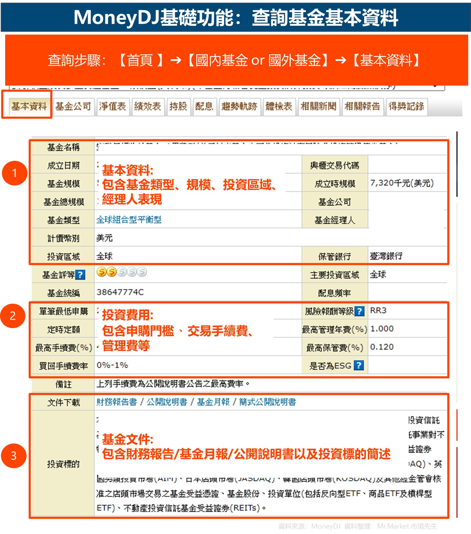Viewport: 471px width, 534px height.
Task: Open the 基本資料 tab
Action: coord(29,106)
